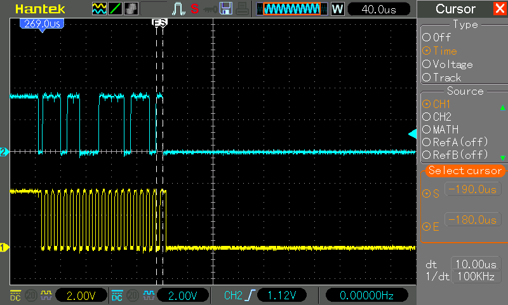Click the printer icon
The image size is (508, 305).
[x=242, y=9]
